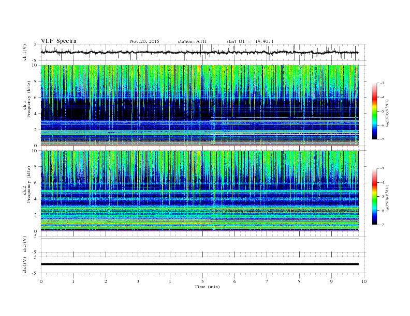Click the "-3" label on ch.1 color bar
This screenshot has height=316, width=410.
click(382, 83)
